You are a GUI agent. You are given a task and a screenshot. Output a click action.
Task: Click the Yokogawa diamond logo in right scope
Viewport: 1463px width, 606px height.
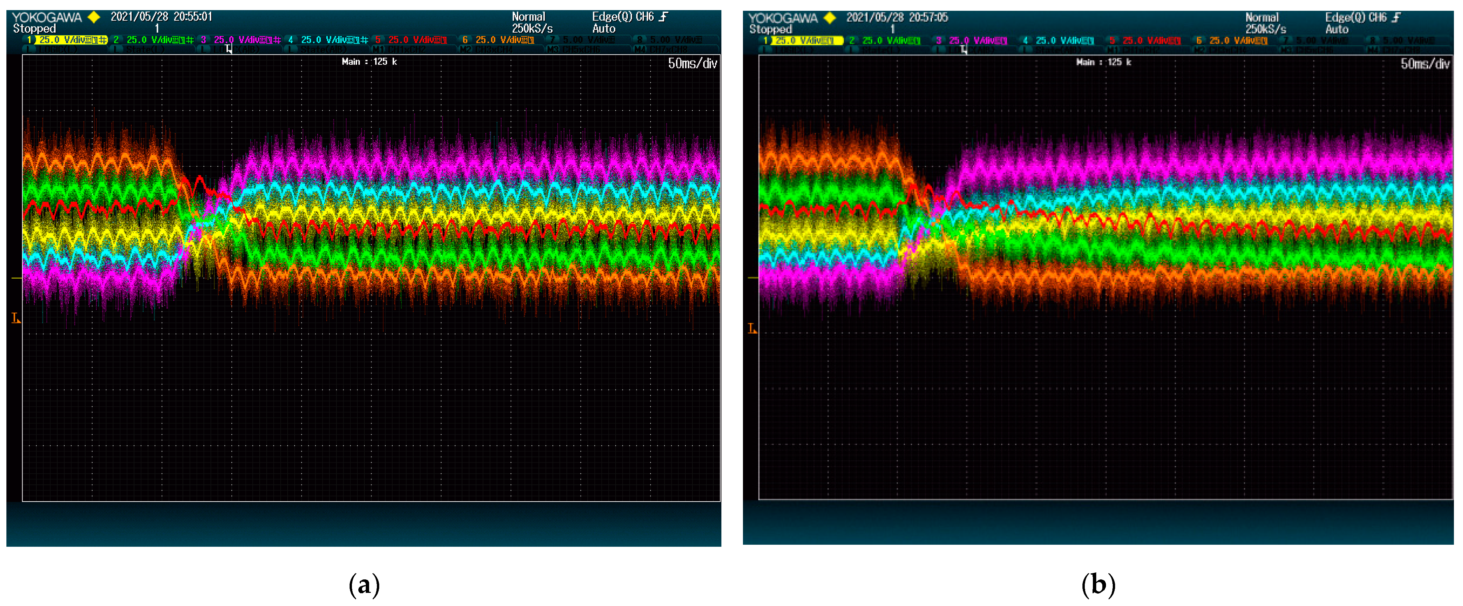click(x=830, y=18)
